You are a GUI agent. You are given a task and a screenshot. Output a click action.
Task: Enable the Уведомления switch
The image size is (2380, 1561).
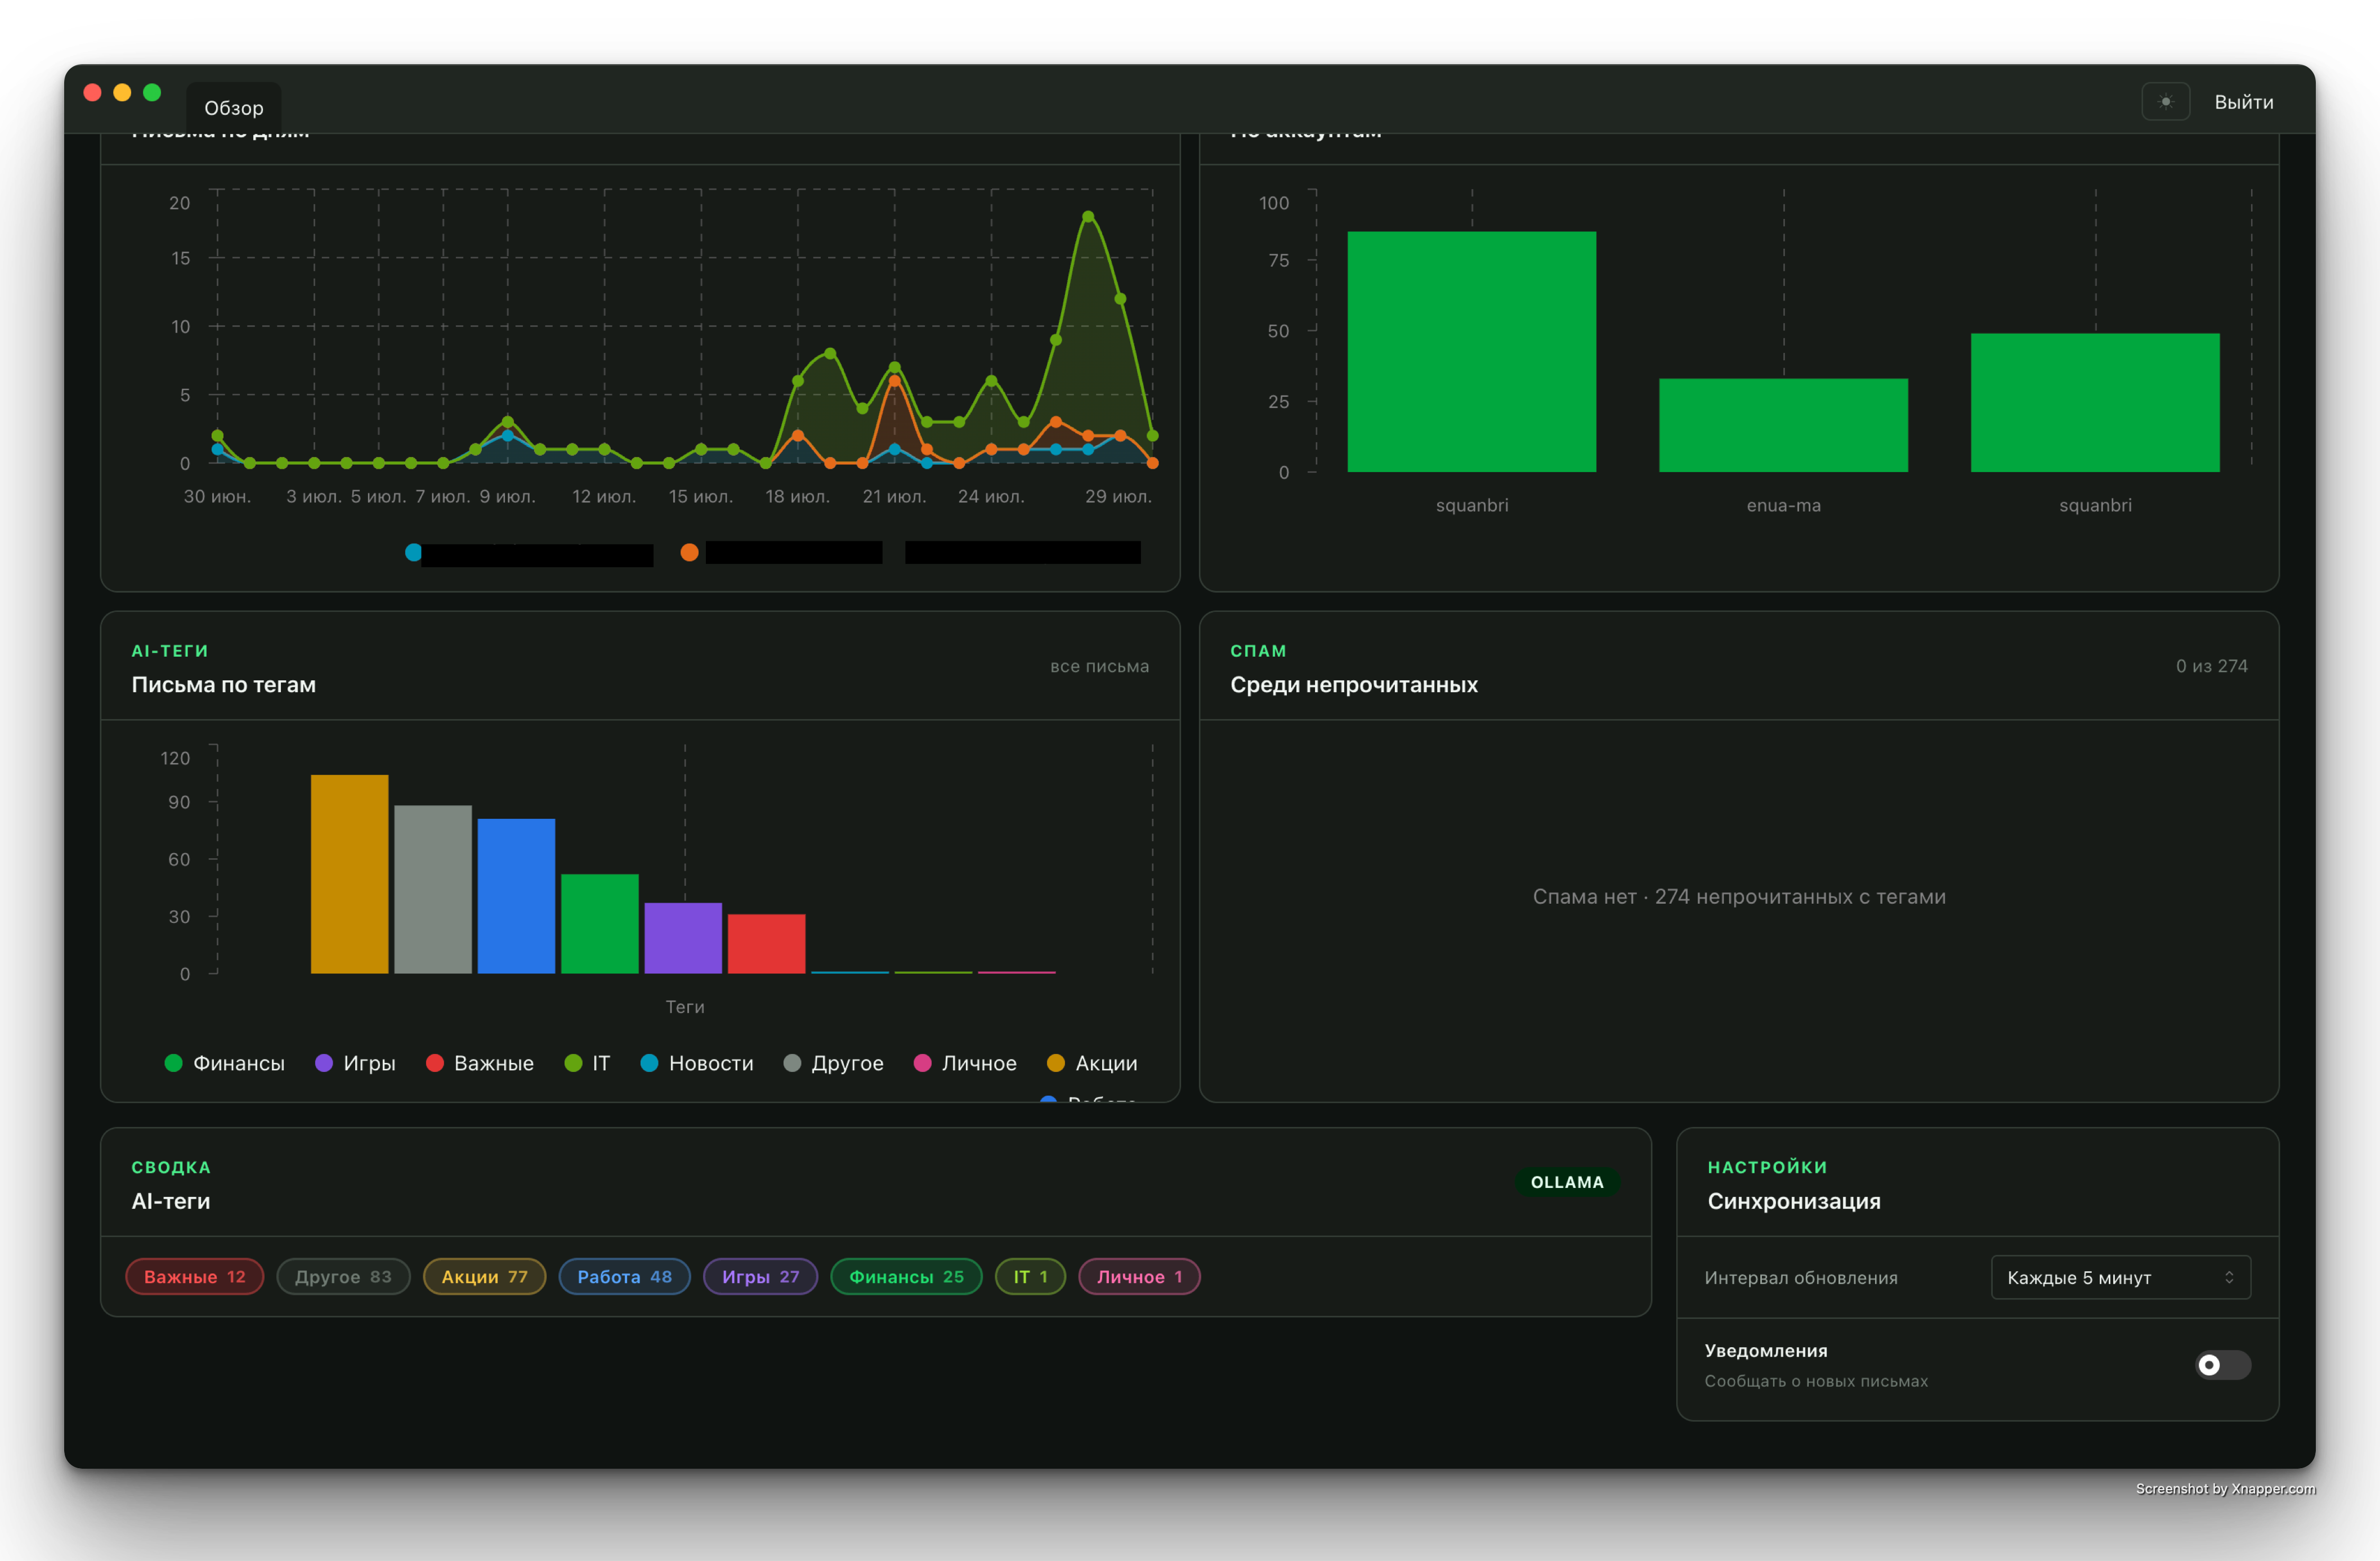[x=2222, y=1365]
